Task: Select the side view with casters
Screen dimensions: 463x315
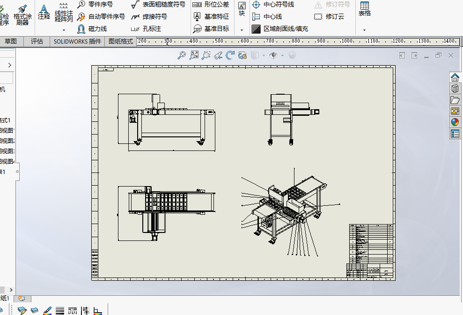Action: click(x=292, y=120)
